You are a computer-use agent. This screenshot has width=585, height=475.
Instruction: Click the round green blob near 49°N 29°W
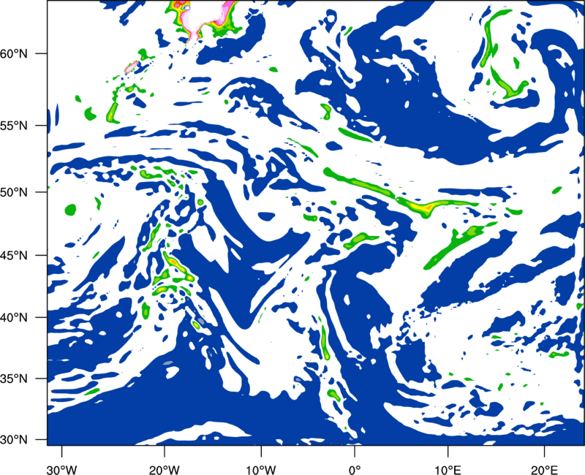click(x=70, y=210)
